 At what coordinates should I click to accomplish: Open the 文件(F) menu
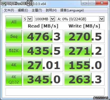[x=9, y=10]
